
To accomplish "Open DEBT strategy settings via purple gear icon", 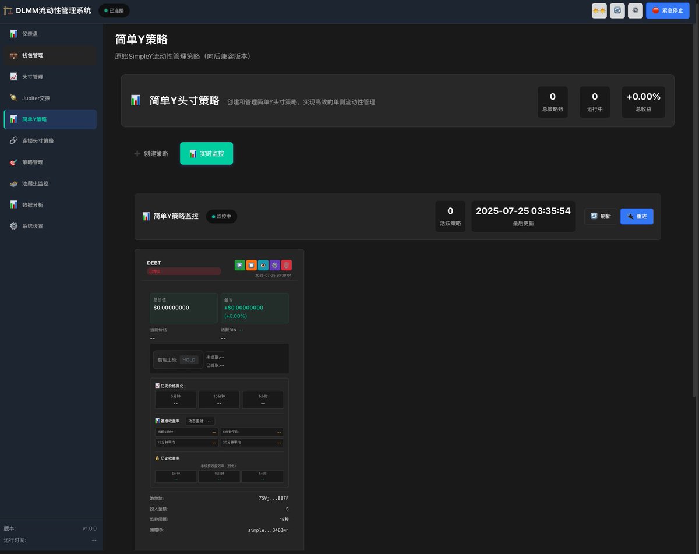I will pyautogui.click(x=275, y=265).
